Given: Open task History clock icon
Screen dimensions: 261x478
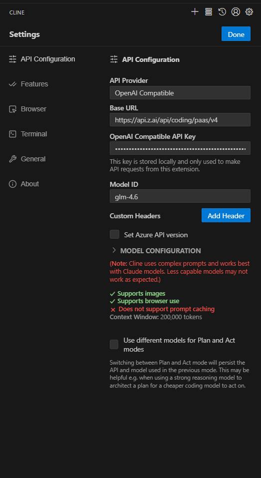Looking at the screenshot, I should (x=222, y=12).
